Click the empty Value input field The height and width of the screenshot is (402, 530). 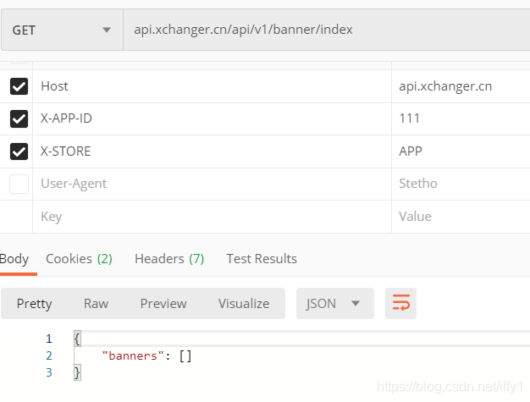[x=461, y=217]
